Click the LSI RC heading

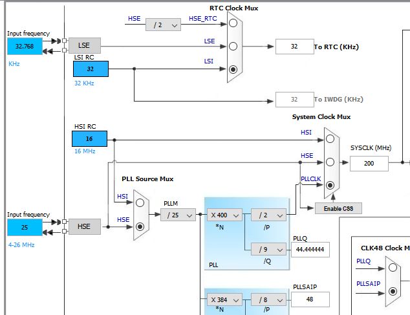click(84, 58)
